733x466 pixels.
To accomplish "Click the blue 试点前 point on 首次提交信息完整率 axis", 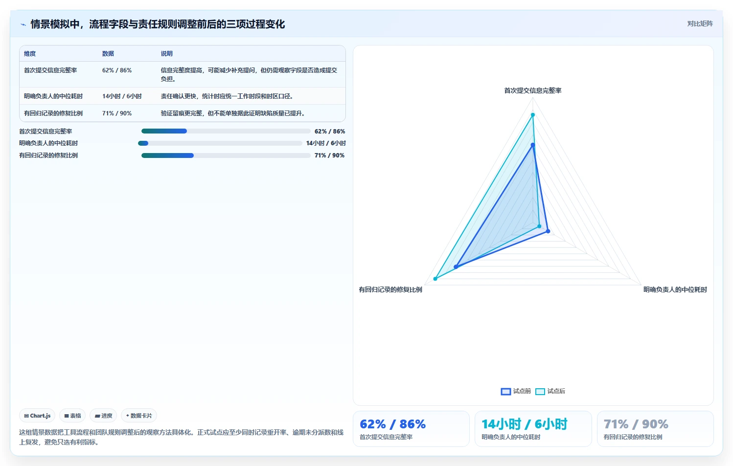I will pos(533,145).
